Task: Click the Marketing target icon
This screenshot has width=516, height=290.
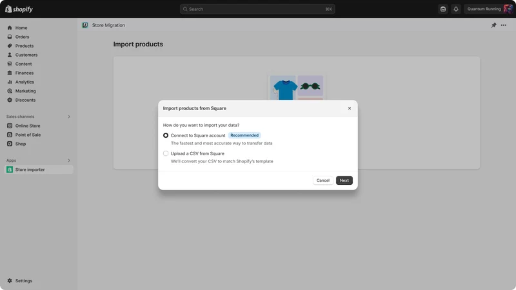Action: pos(10,91)
